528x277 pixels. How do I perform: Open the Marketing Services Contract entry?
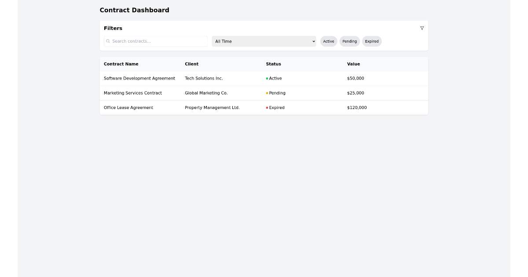click(133, 93)
